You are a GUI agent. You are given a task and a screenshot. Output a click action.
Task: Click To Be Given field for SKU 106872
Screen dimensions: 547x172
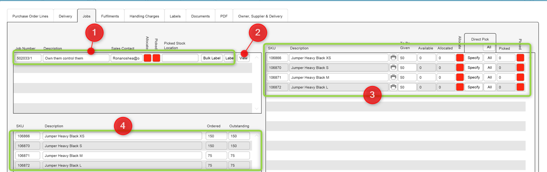(x=407, y=87)
